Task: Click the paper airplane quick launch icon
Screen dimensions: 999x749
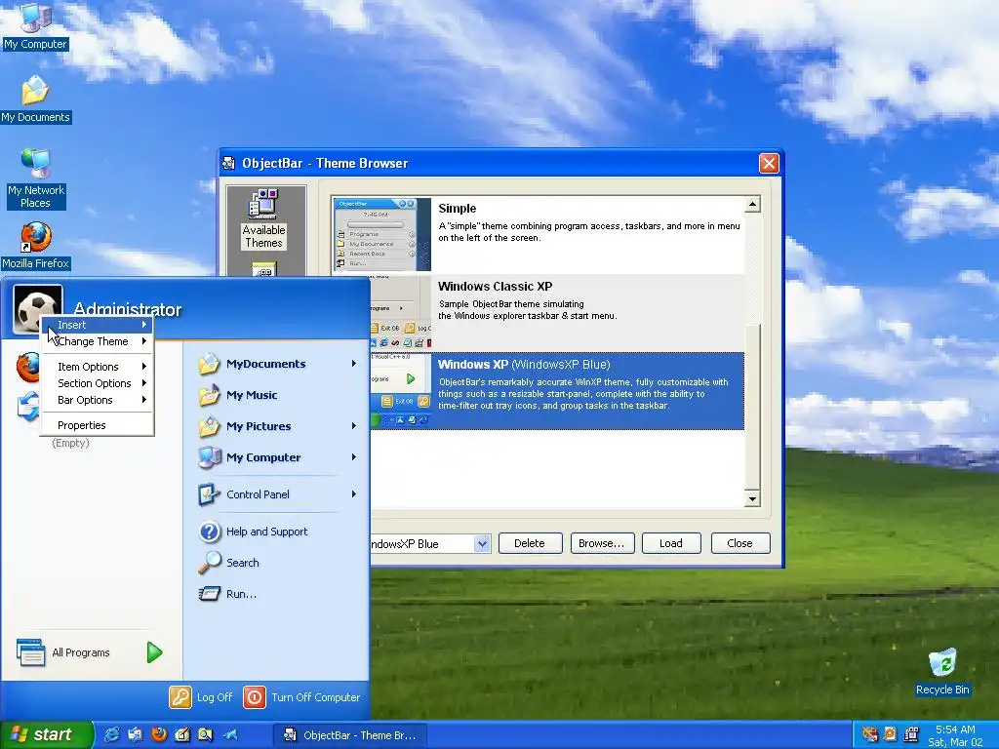Action: (x=230, y=735)
